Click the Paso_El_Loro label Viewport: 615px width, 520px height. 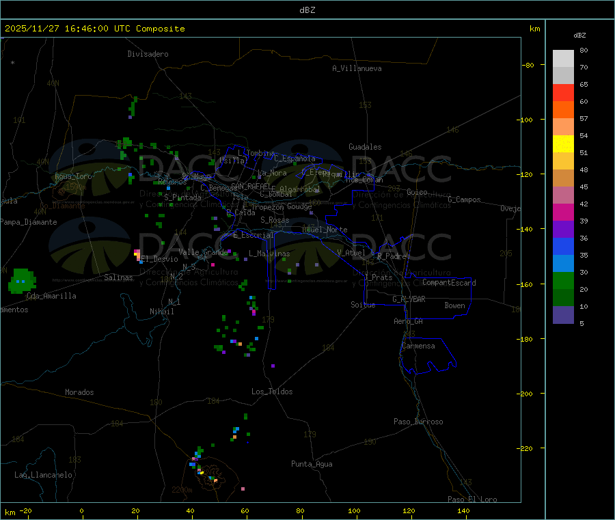click(x=473, y=500)
